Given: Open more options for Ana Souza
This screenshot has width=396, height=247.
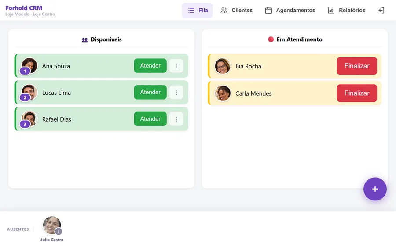Looking at the screenshot, I should click(176, 66).
